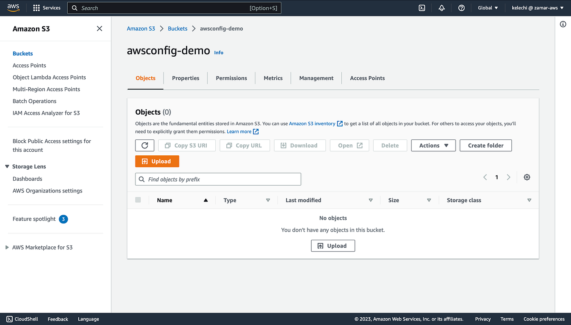Open the Type column filter
The height and width of the screenshot is (325, 571).
point(268,200)
